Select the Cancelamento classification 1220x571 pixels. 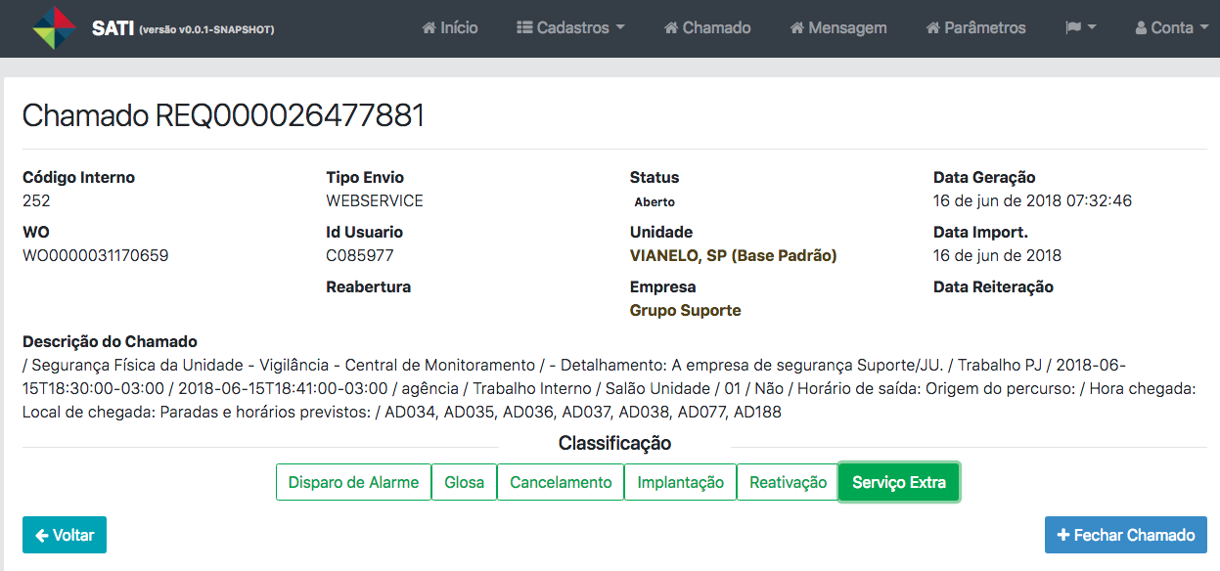tap(561, 482)
